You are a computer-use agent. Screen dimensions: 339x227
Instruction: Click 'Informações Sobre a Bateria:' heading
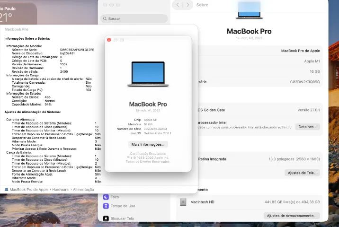27,38
